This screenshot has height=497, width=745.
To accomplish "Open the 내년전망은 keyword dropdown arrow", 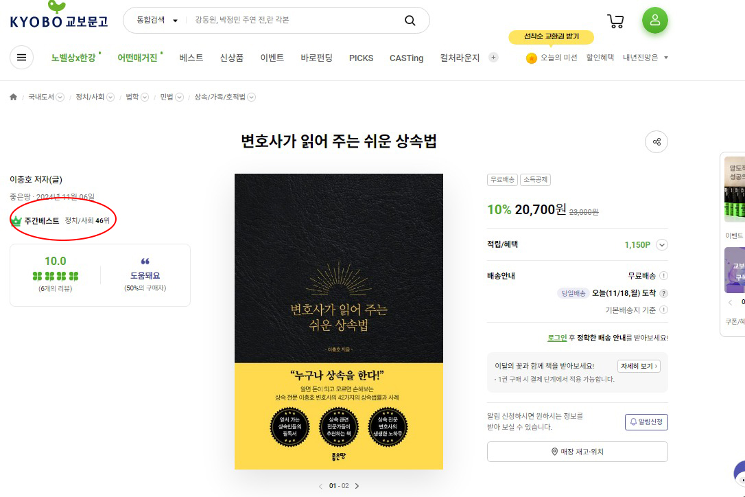I will click(665, 58).
